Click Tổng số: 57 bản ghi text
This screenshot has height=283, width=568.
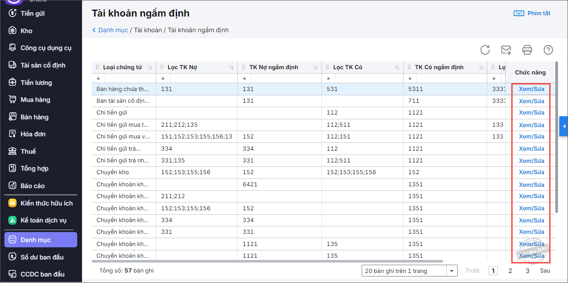[127, 271]
